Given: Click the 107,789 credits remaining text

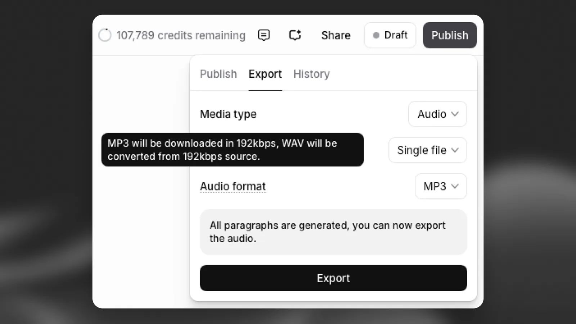Looking at the screenshot, I should (x=181, y=35).
